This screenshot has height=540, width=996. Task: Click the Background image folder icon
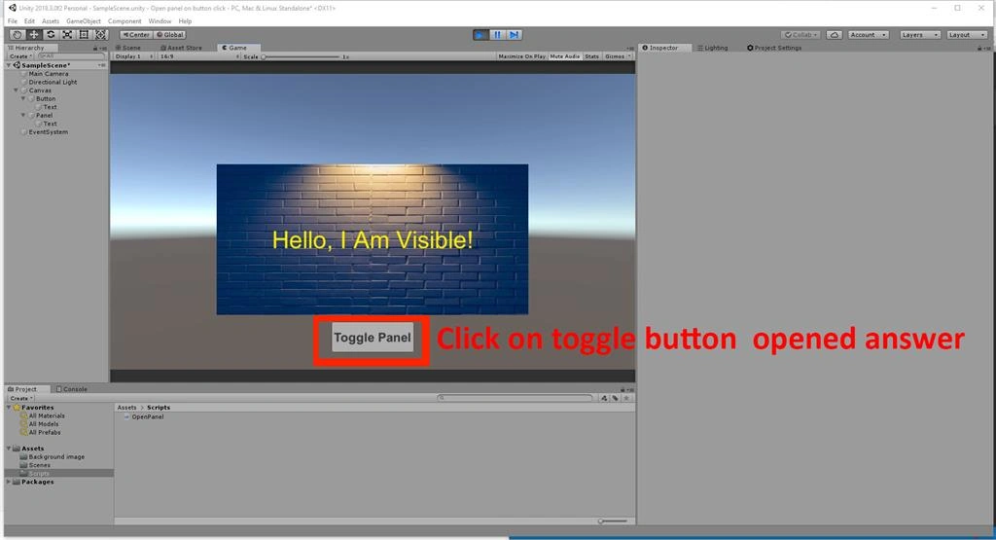23,456
